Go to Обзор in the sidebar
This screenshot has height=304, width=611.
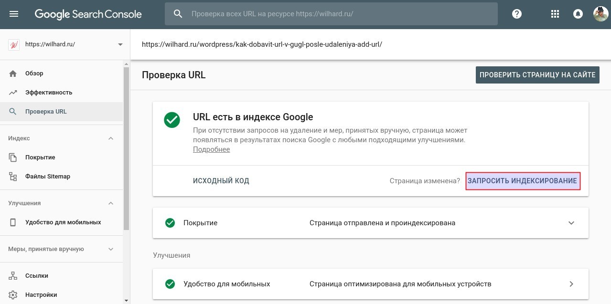(34, 73)
